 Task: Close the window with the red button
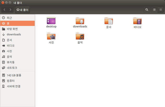(3, 3)
